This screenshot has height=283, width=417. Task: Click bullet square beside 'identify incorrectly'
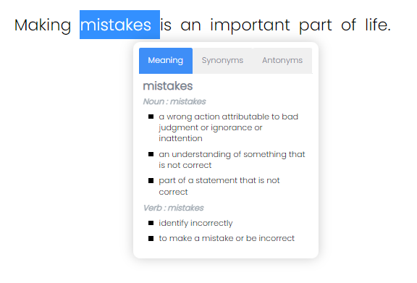point(151,223)
